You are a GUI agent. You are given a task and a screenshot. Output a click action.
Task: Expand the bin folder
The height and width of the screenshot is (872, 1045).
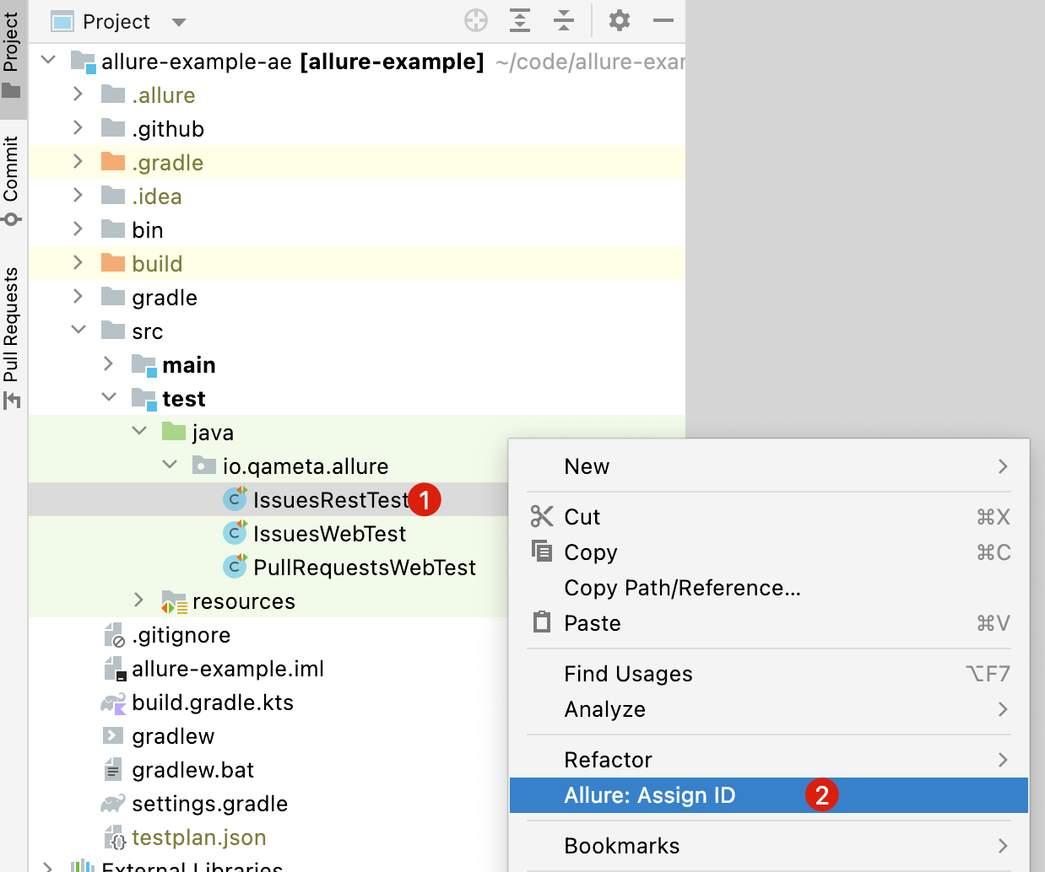pyautogui.click(x=79, y=229)
